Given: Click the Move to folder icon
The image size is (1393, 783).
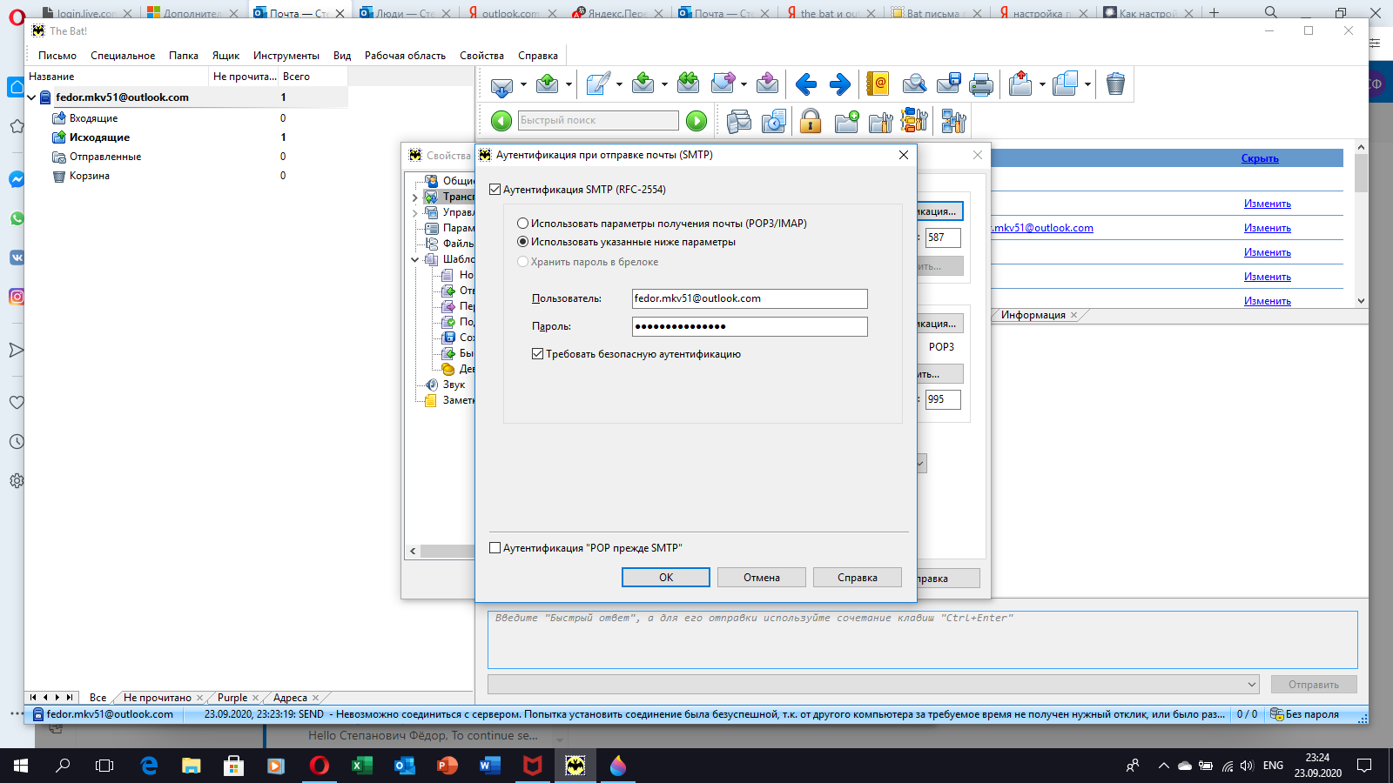Looking at the screenshot, I should (1020, 84).
